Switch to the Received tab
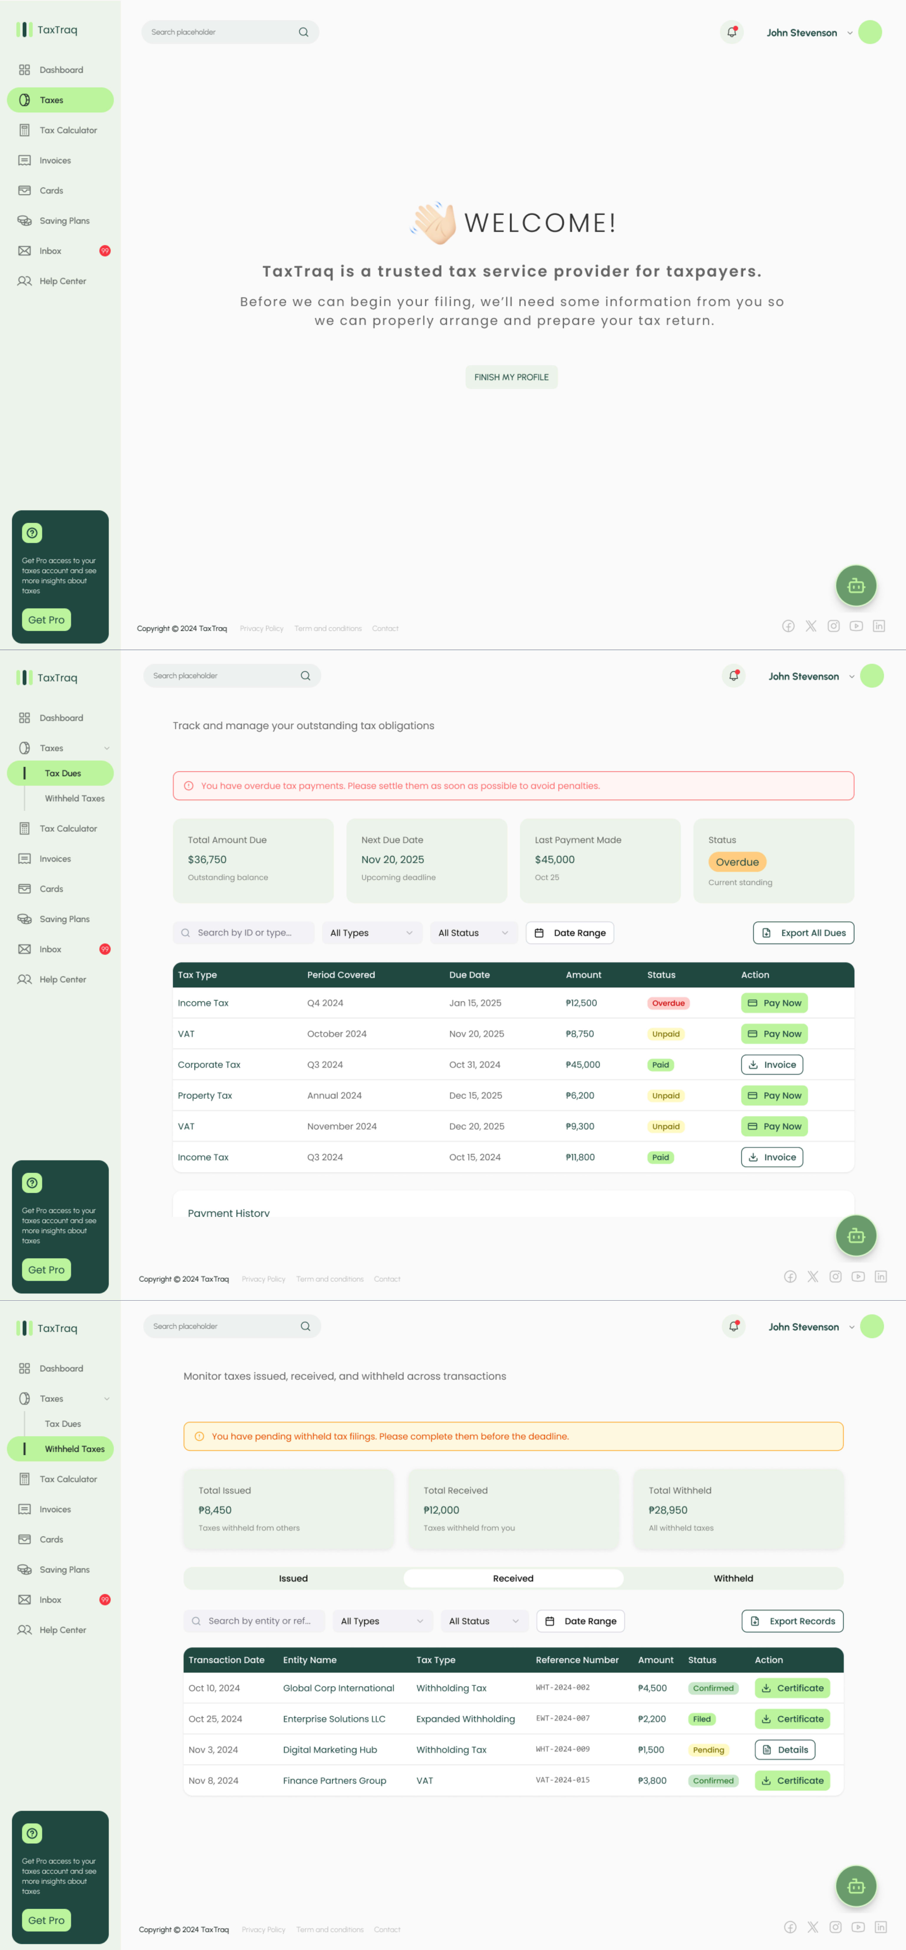 click(x=513, y=1578)
